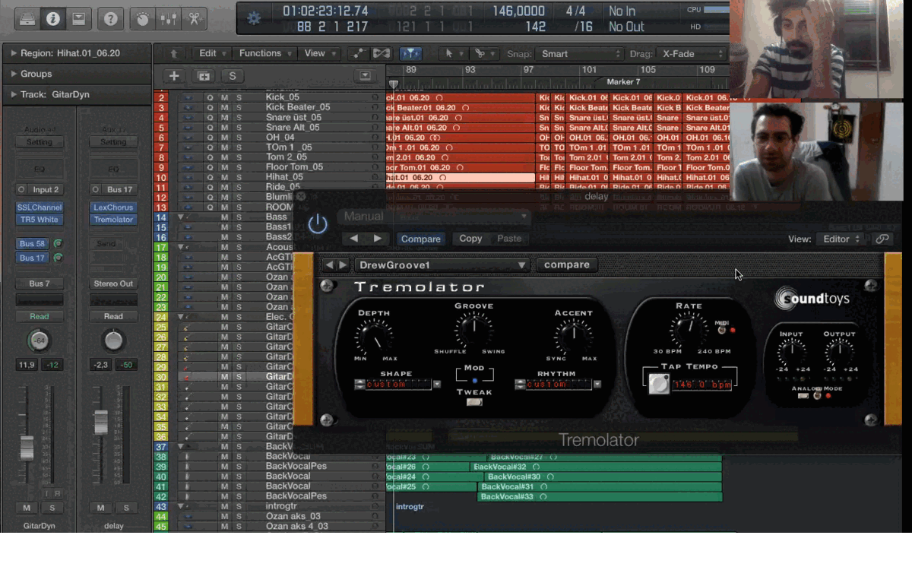Open Quick Help question mark icon
The width and height of the screenshot is (912, 570).
coord(110,19)
